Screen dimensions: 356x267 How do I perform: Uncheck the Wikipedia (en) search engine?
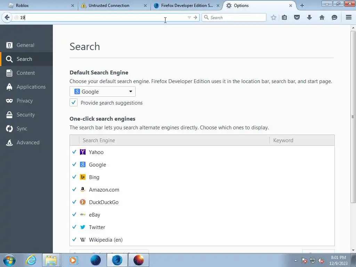click(x=74, y=240)
